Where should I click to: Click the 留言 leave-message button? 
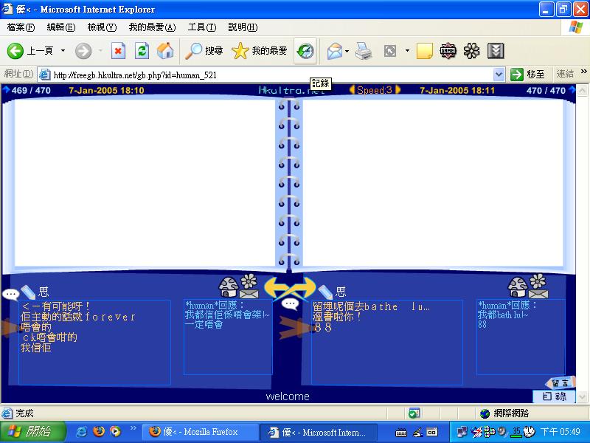(559, 382)
